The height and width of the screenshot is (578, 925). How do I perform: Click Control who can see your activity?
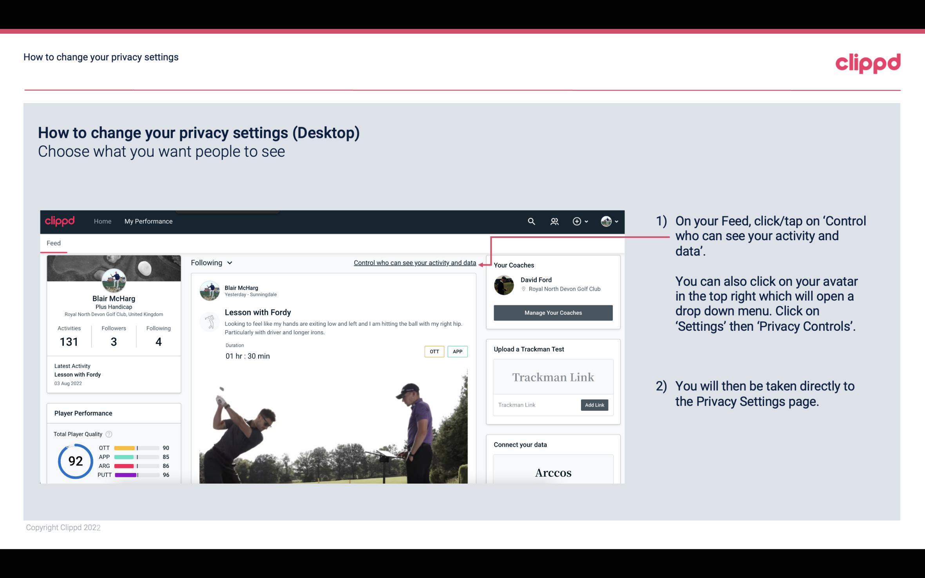415,263
